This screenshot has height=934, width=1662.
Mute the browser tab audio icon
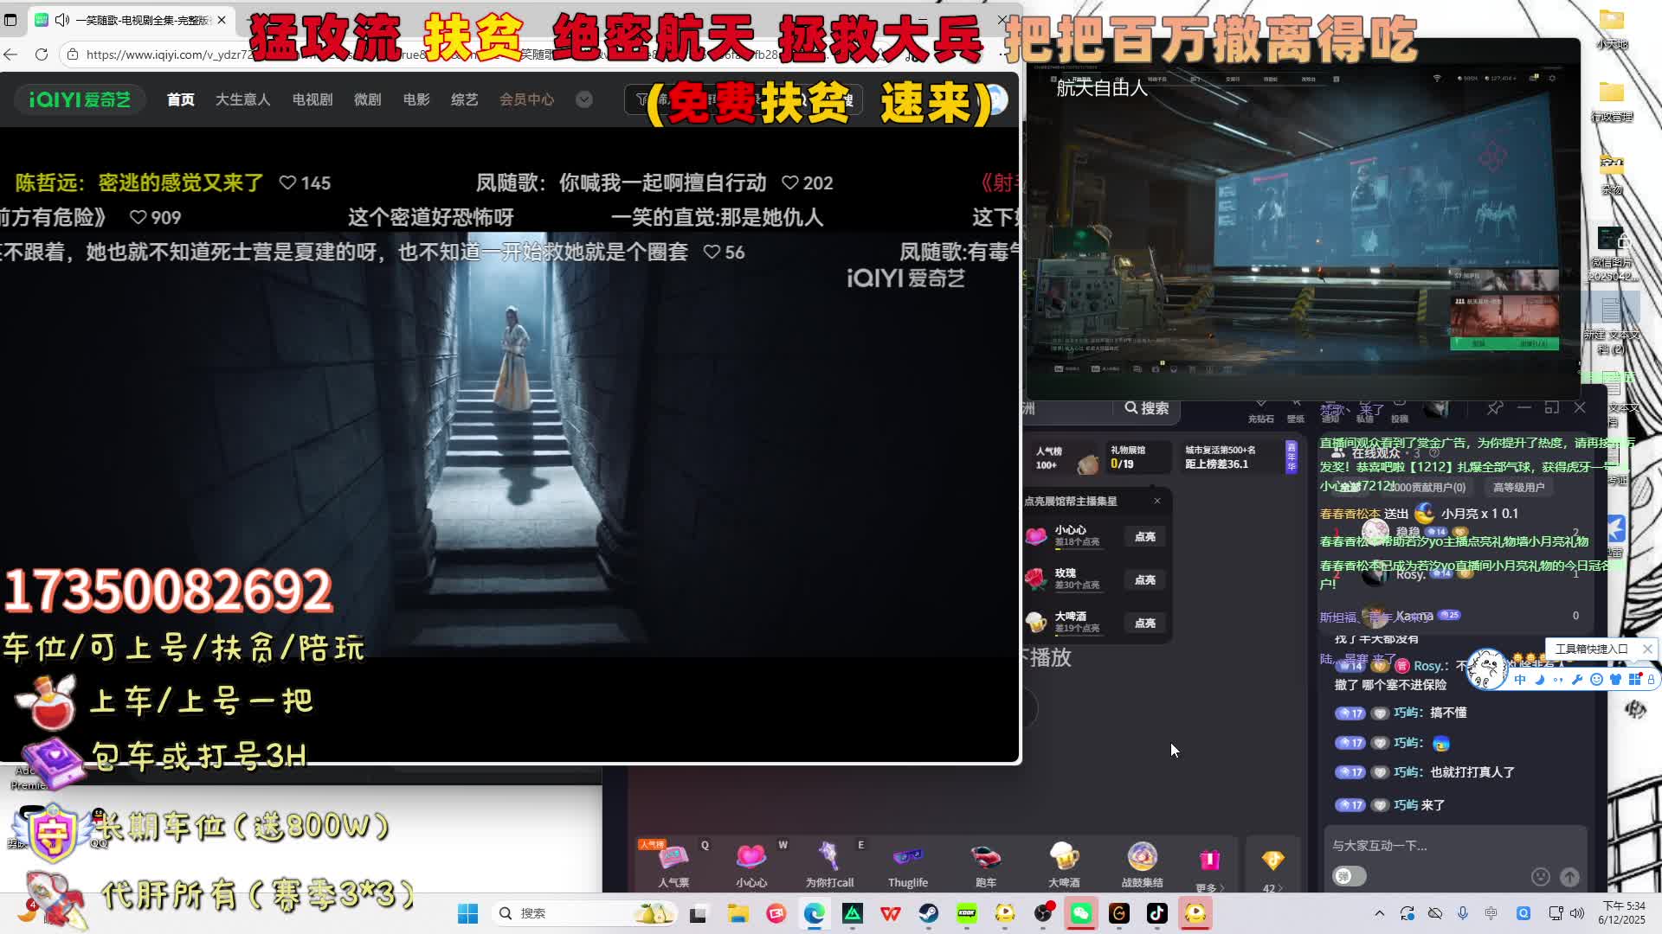(x=62, y=19)
